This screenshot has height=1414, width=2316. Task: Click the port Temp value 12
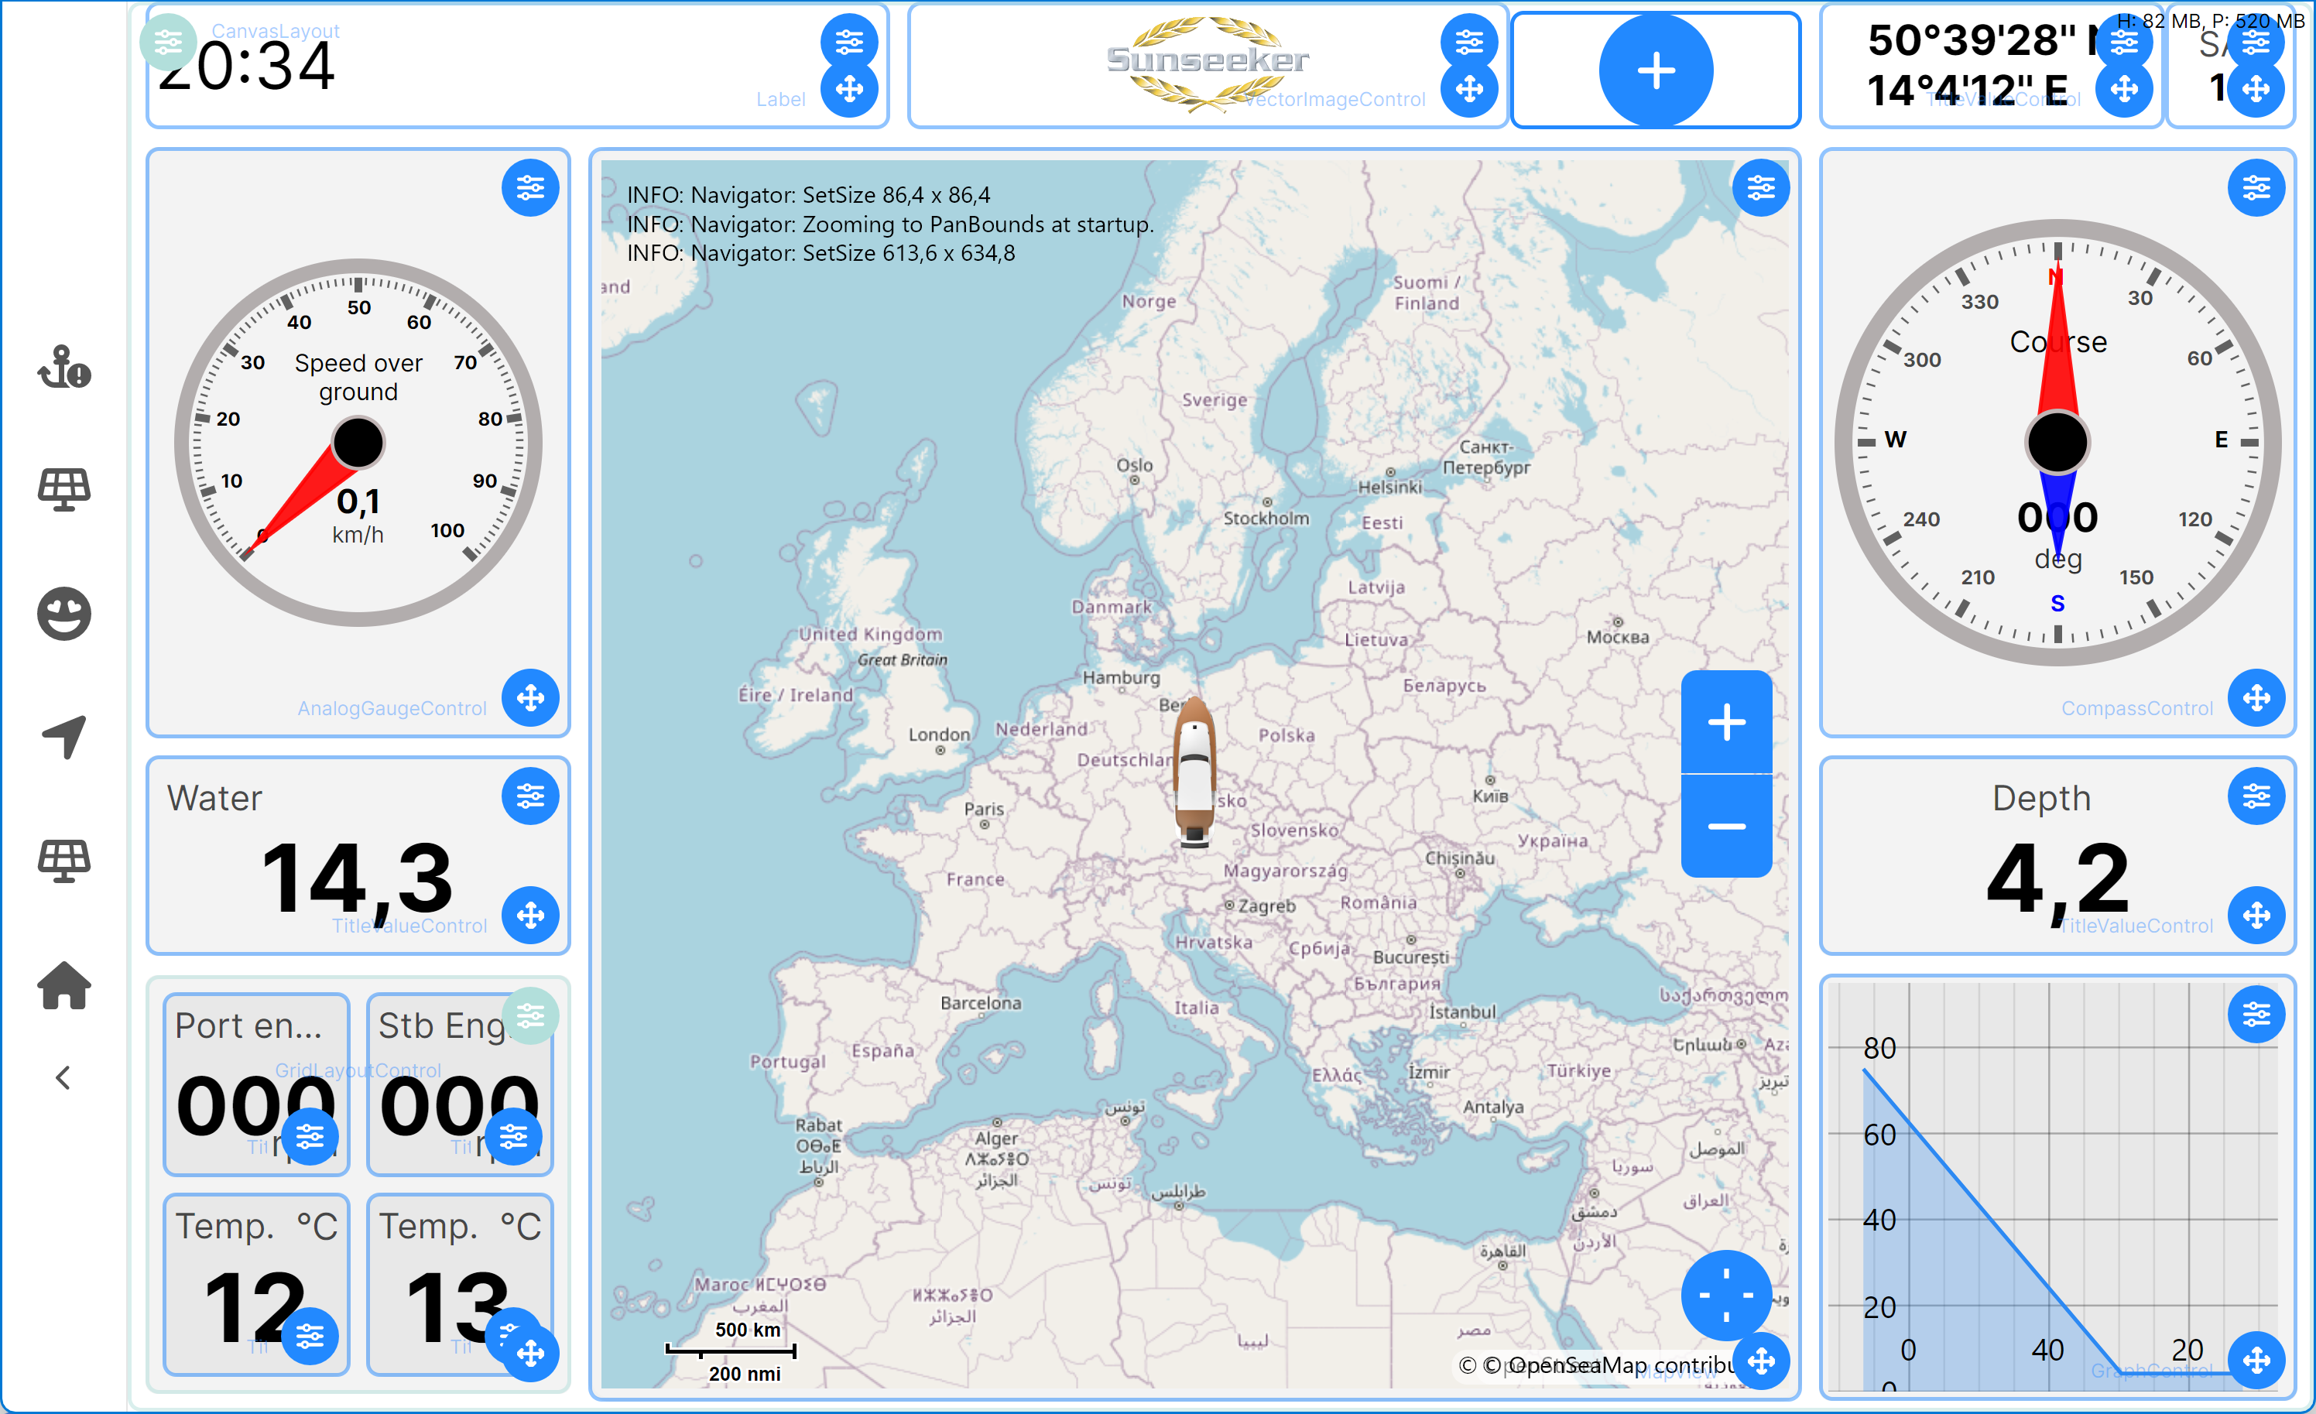(255, 1307)
